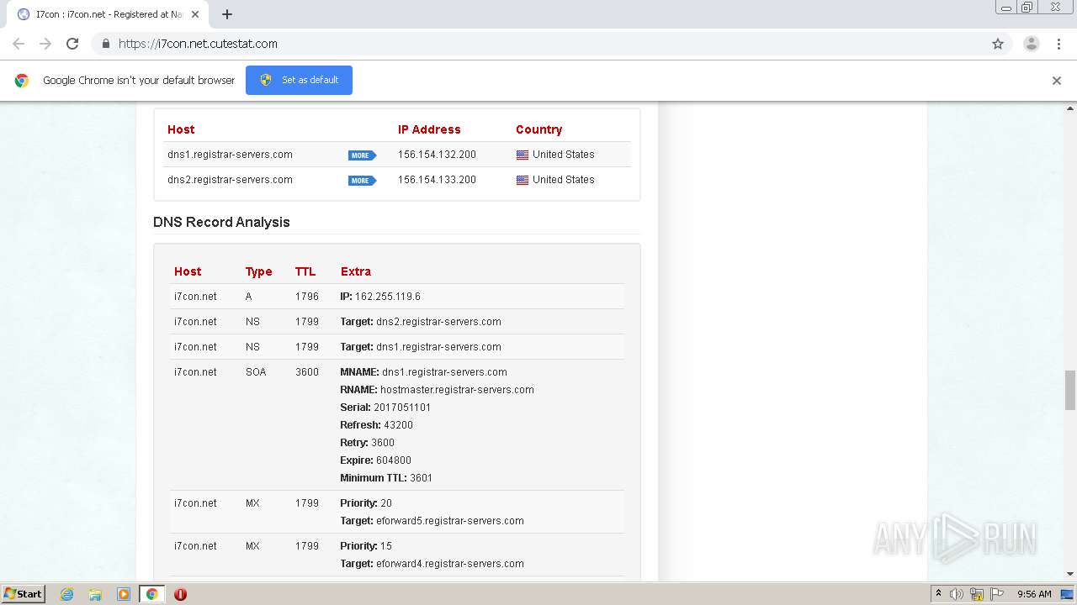Open Windows Media Player from taskbar
The image size is (1077, 605).
pos(124,594)
